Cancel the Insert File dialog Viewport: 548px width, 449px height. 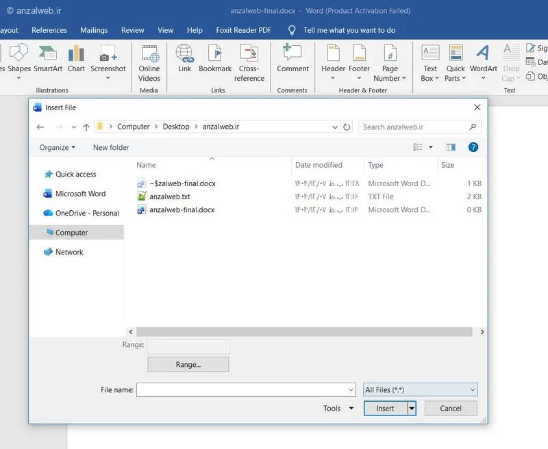451,408
